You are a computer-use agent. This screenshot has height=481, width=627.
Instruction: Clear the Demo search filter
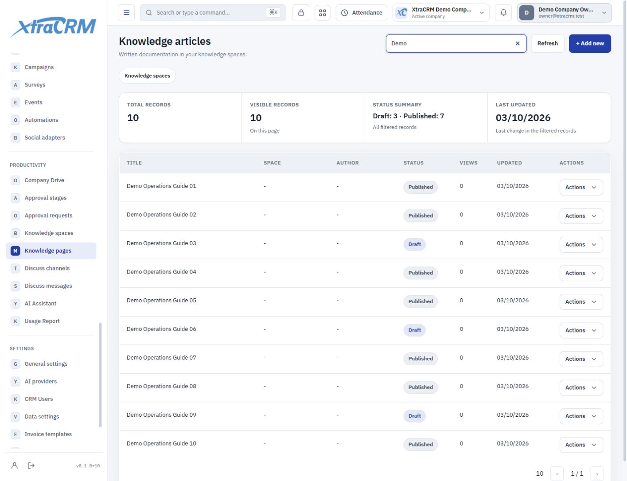click(518, 43)
